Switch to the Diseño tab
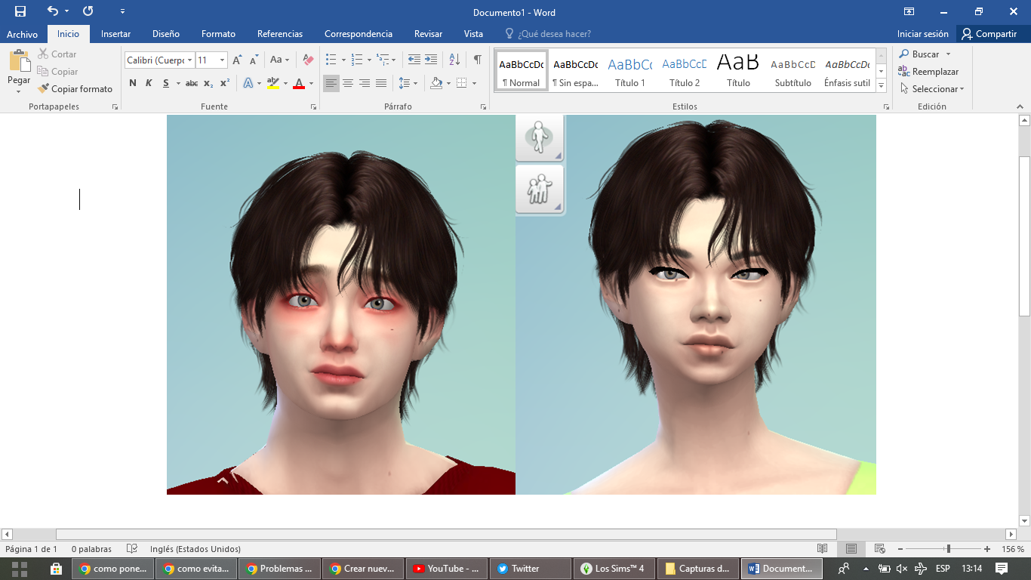 click(x=166, y=34)
